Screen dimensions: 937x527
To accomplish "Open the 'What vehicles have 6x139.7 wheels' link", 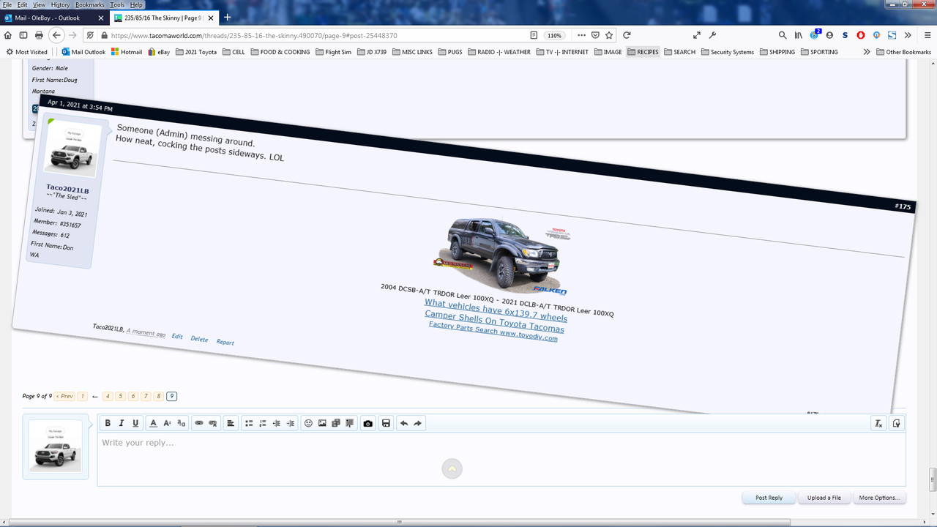I will [x=496, y=310].
